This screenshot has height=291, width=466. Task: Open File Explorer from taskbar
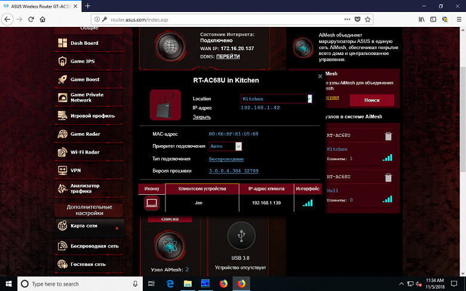(188, 284)
